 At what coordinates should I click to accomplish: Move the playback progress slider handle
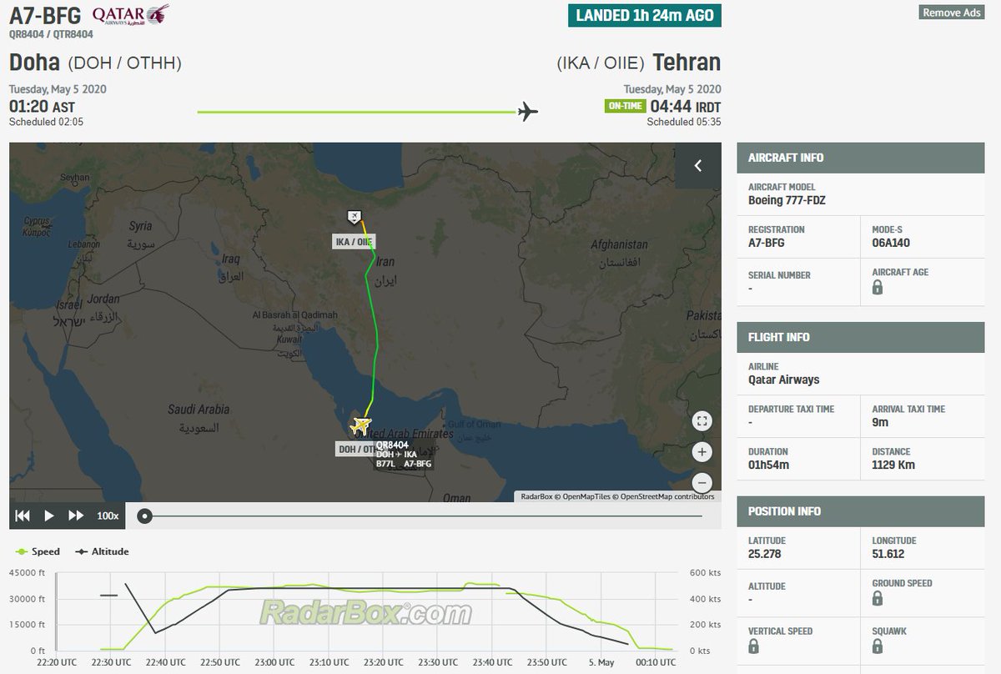pos(144,516)
